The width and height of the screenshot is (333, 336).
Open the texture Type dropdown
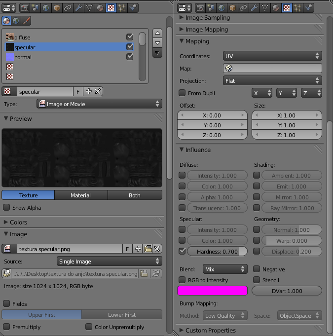100,104
